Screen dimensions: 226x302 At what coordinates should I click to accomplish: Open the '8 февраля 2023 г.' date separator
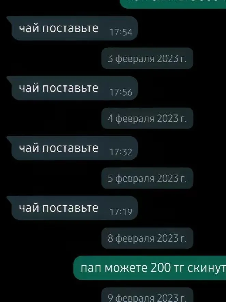(147, 238)
